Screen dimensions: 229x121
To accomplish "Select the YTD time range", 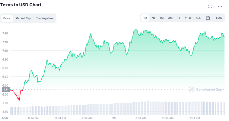I will pos(188,18).
